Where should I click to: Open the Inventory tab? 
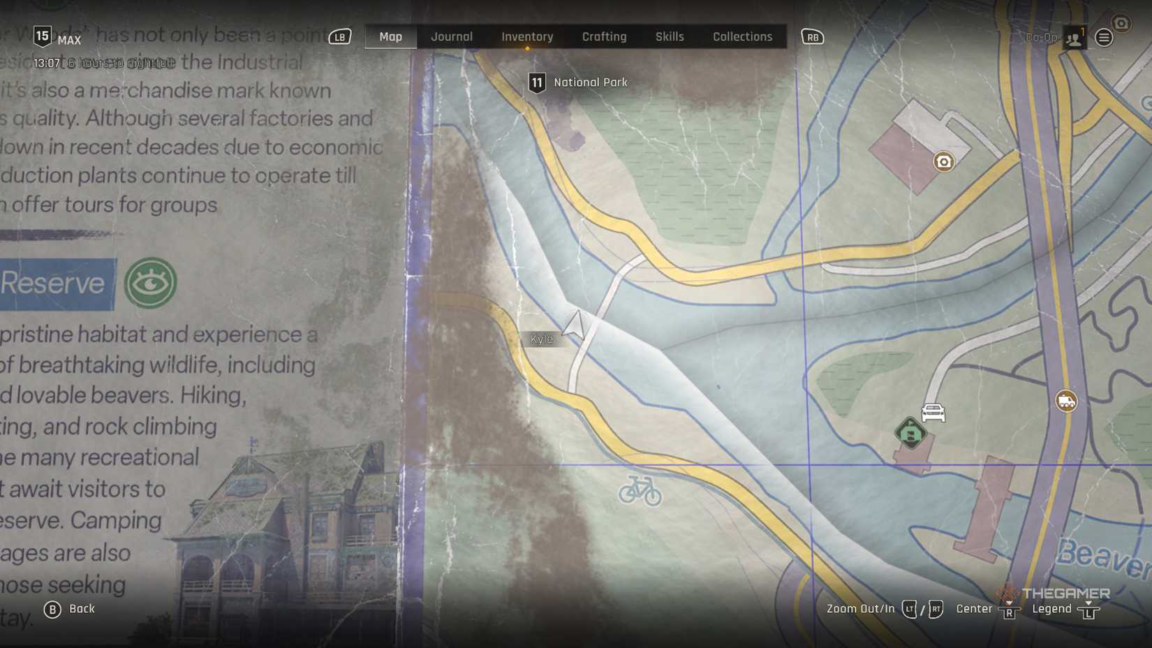pyautogui.click(x=527, y=37)
